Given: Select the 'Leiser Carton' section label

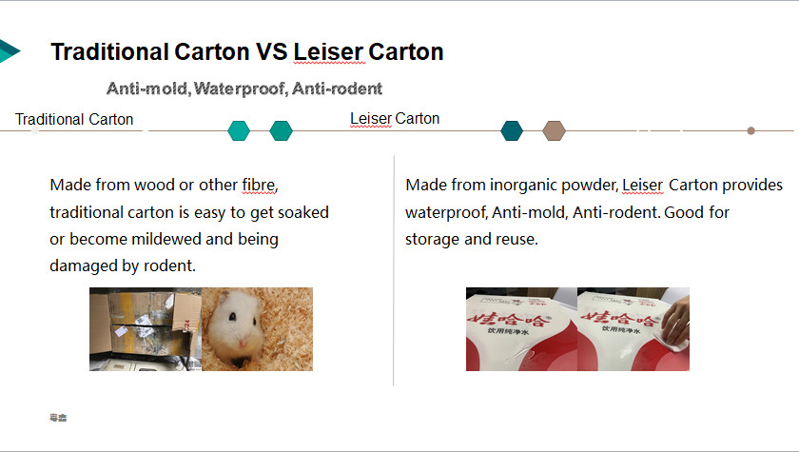Looking at the screenshot, I should (x=395, y=119).
